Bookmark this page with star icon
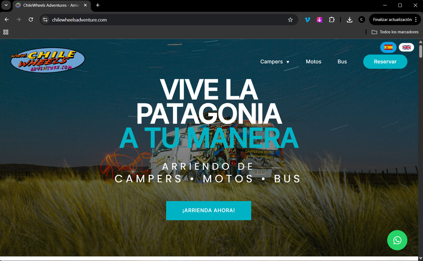Screen dimensions: 423x261 coord(290,20)
